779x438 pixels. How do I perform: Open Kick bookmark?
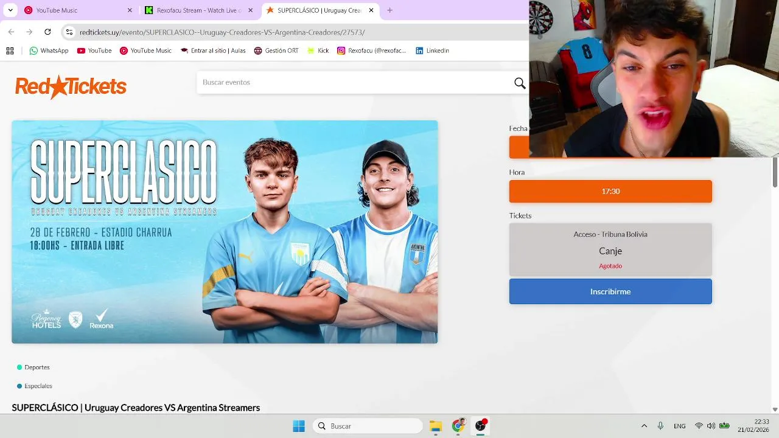click(x=318, y=50)
